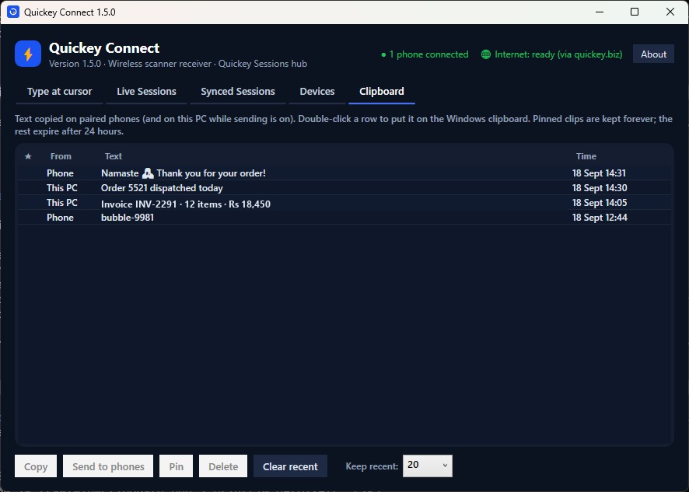Select the Order 5521 dispatched today row

[344, 188]
